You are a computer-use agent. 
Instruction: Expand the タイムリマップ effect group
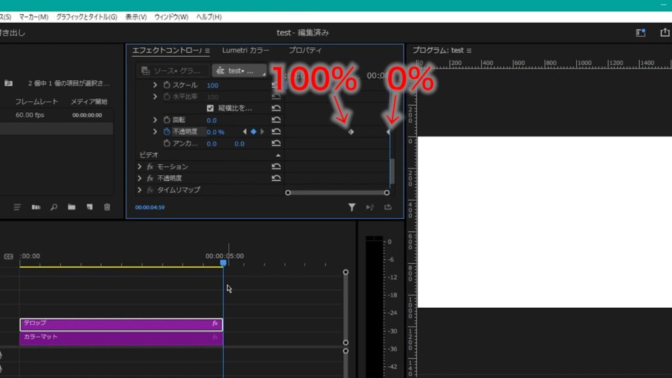pyautogui.click(x=139, y=190)
